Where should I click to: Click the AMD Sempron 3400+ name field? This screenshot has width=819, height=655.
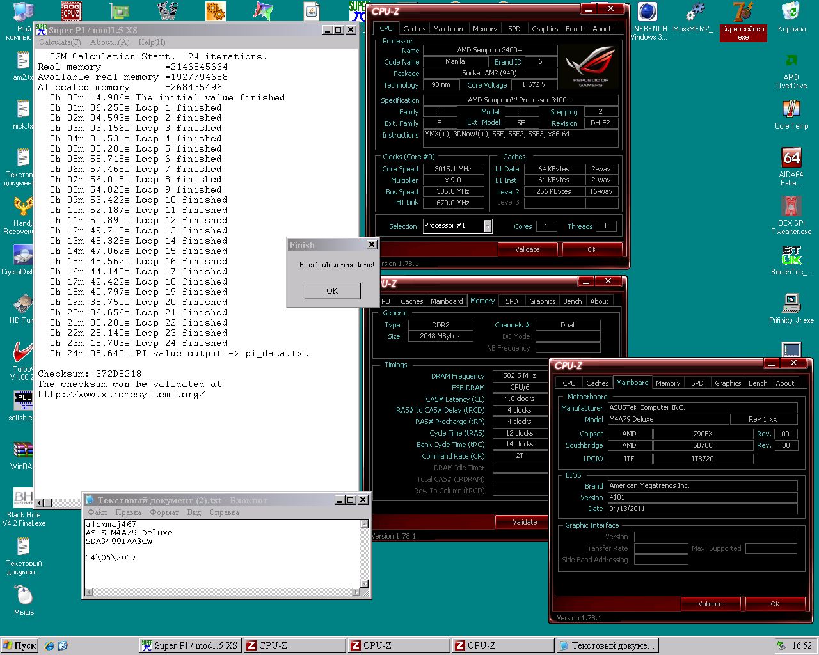tap(489, 50)
